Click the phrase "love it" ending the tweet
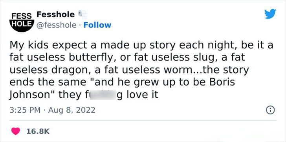This screenshot has height=142, width=286. coord(143,95)
